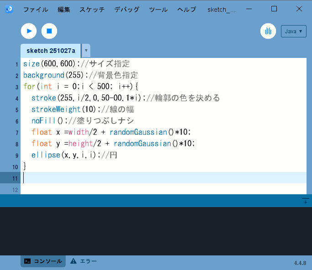Click the Run (play) sketch button
Viewport: 312px width, 270px height.
(x=29, y=31)
